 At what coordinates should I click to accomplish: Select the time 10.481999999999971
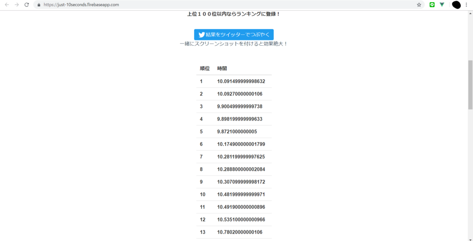click(241, 194)
